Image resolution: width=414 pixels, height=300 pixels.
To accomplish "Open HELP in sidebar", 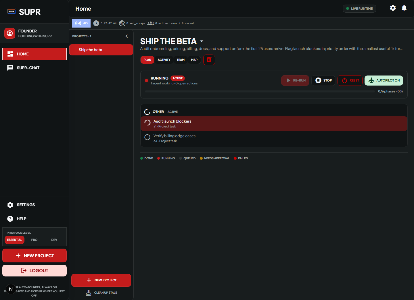I will click(34, 219).
